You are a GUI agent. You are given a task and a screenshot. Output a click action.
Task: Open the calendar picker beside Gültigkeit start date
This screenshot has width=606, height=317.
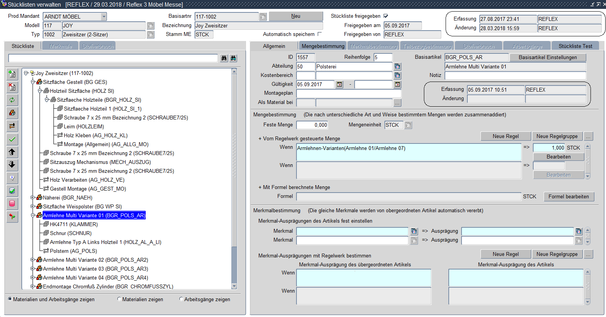(x=339, y=84)
